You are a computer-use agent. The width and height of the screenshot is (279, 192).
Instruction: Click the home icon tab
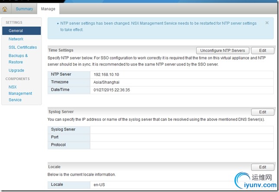click(5, 9)
